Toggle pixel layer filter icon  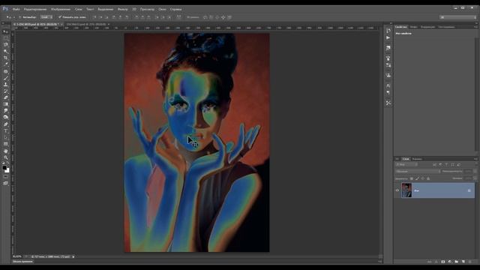(434, 165)
